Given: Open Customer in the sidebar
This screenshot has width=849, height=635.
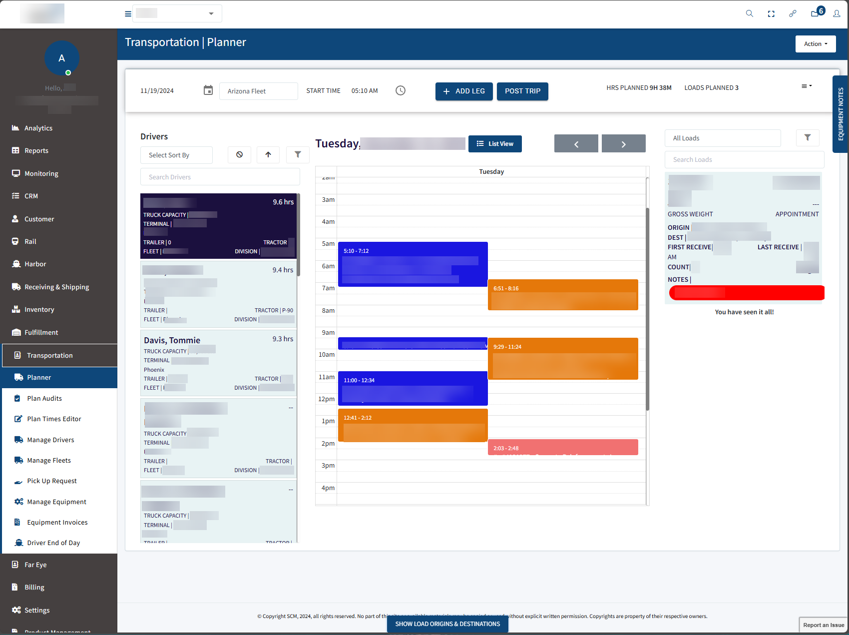Looking at the screenshot, I should 39,219.
